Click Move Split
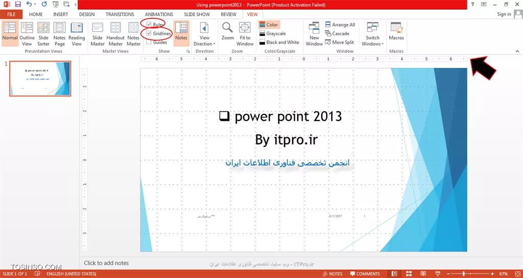Viewport: 523px width, 278px height. coord(339,42)
